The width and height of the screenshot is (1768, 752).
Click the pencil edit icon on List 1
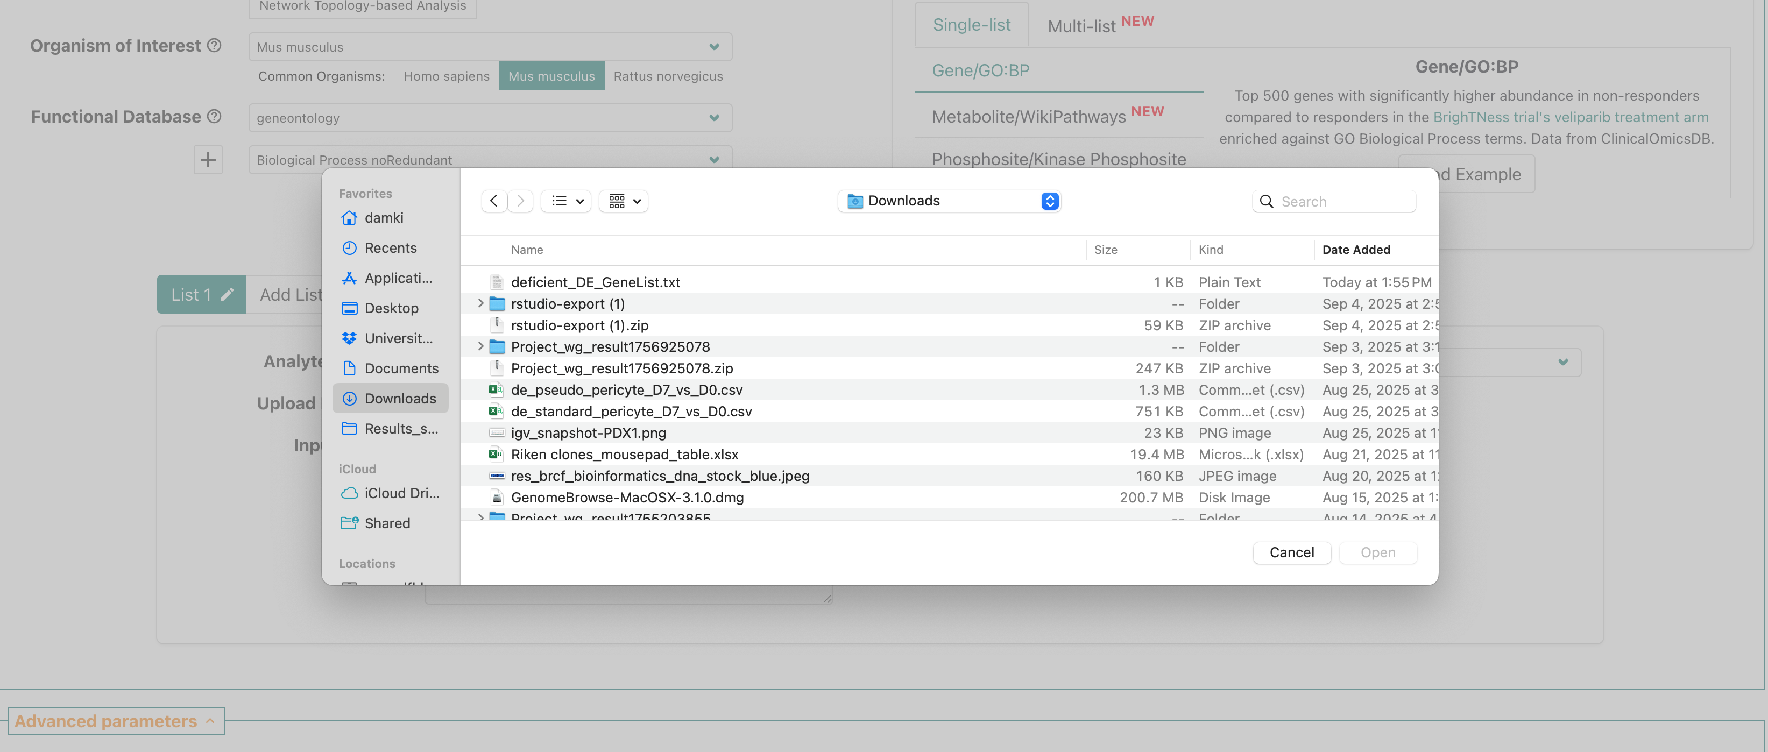pos(227,294)
